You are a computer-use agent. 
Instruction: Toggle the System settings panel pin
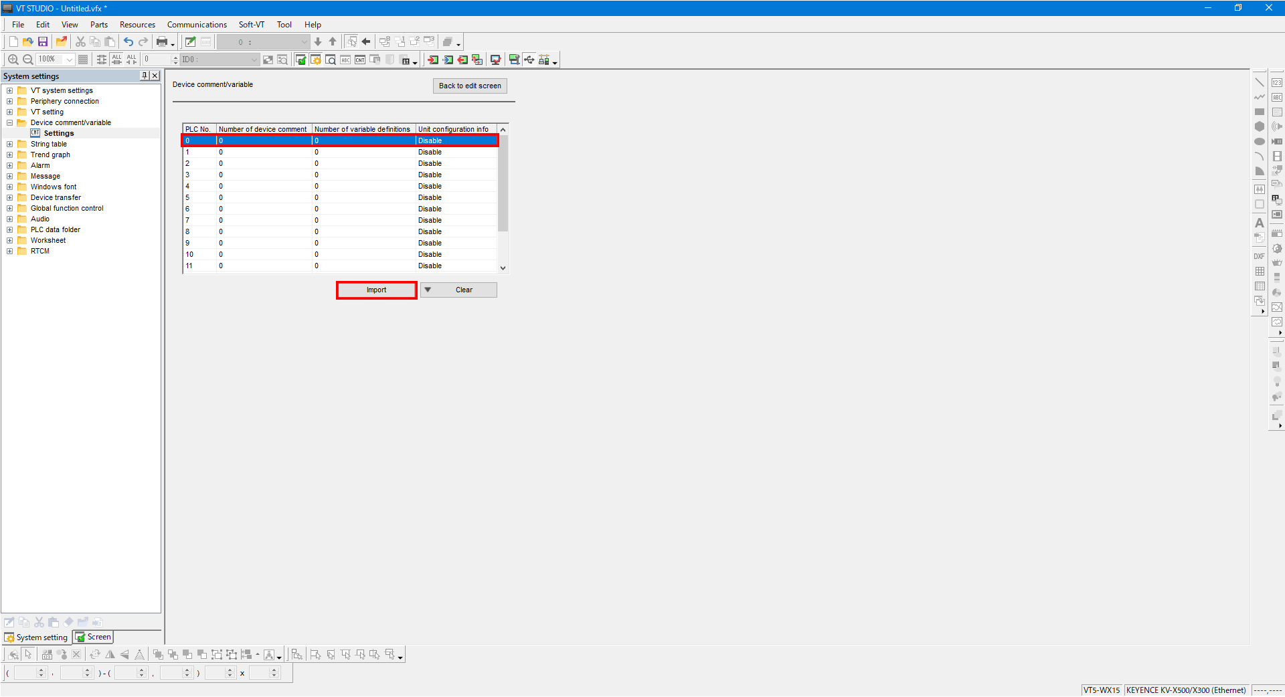pyautogui.click(x=145, y=76)
